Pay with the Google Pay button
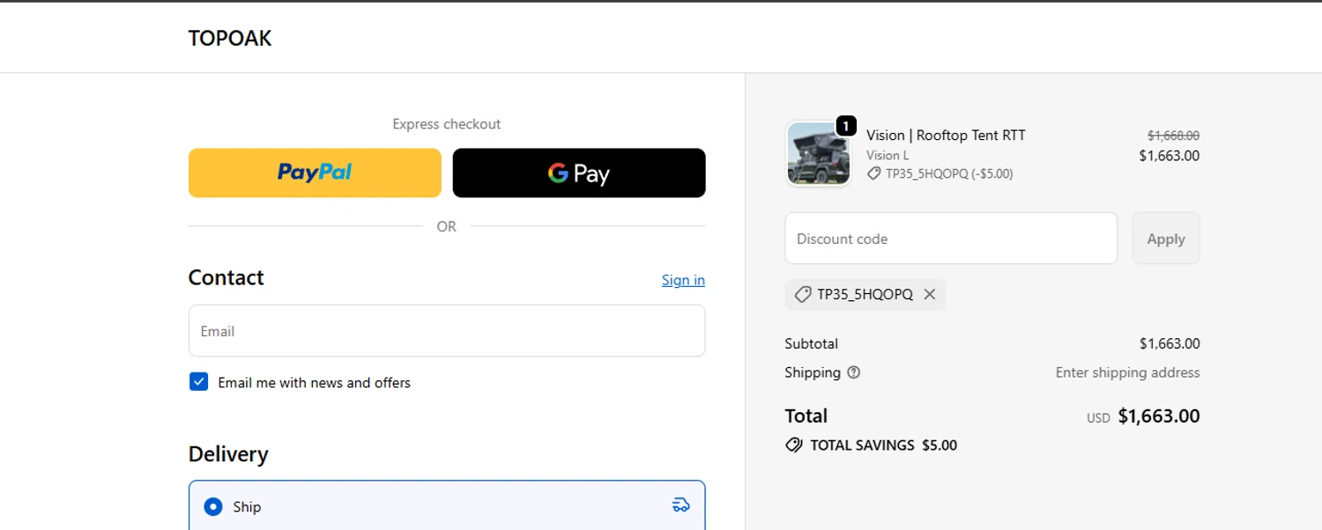Image resolution: width=1322 pixels, height=530 pixels. tap(578, 173)
